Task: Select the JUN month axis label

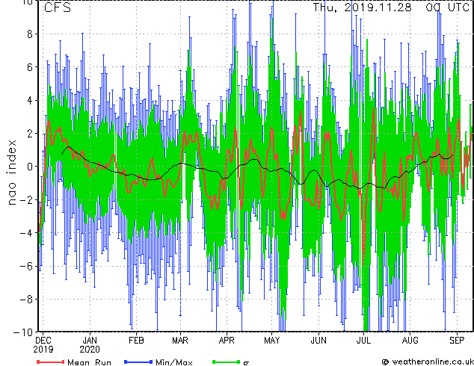Action: 318,338
